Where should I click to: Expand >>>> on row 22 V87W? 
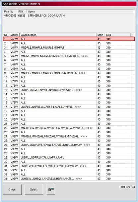click(x=90, y=128)
